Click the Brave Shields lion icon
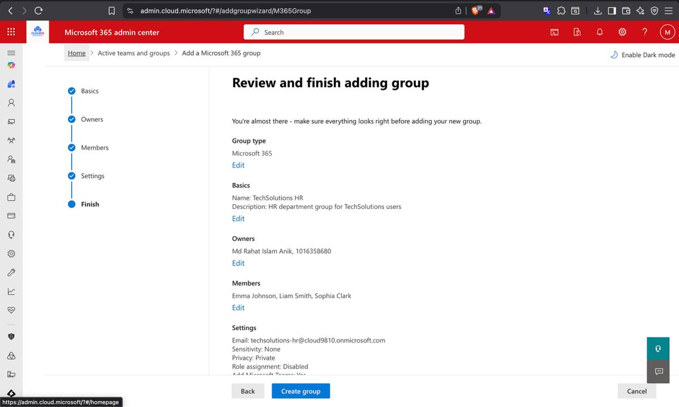Viewport: 679px width, 407px height. tap(476, 10)
